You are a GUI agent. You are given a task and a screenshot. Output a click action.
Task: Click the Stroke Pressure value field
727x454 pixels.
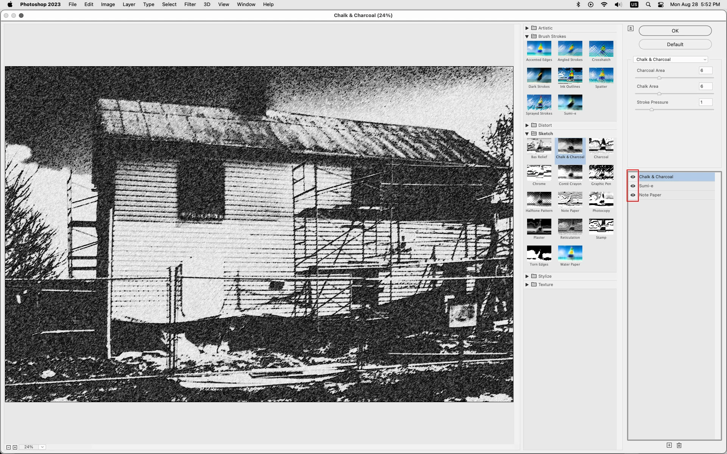(705, 102)
